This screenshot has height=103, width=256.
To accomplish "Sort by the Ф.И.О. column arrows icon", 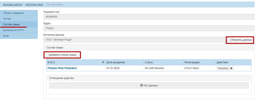I will 103,62.
